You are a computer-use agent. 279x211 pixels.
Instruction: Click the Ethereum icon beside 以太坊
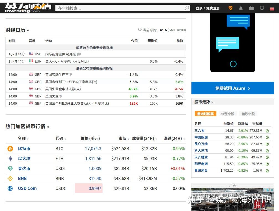(10, 159)
